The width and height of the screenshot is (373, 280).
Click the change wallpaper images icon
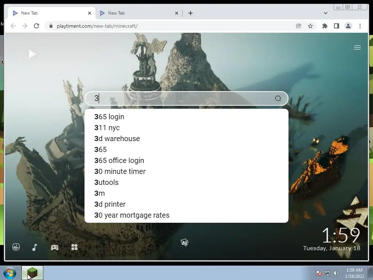point(185,242)
